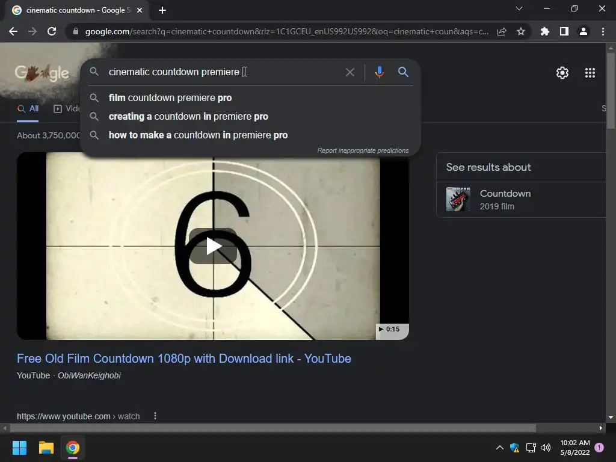Viewport: 616px width, 462px height.
Task: Click the vertical scrollbar thumb
Action: coord(611,90)
